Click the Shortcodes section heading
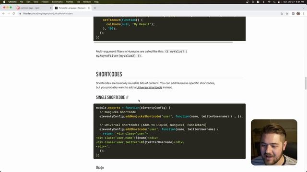Screen dimensions: 307x172 pyautogui.click(x=109, y=75)
